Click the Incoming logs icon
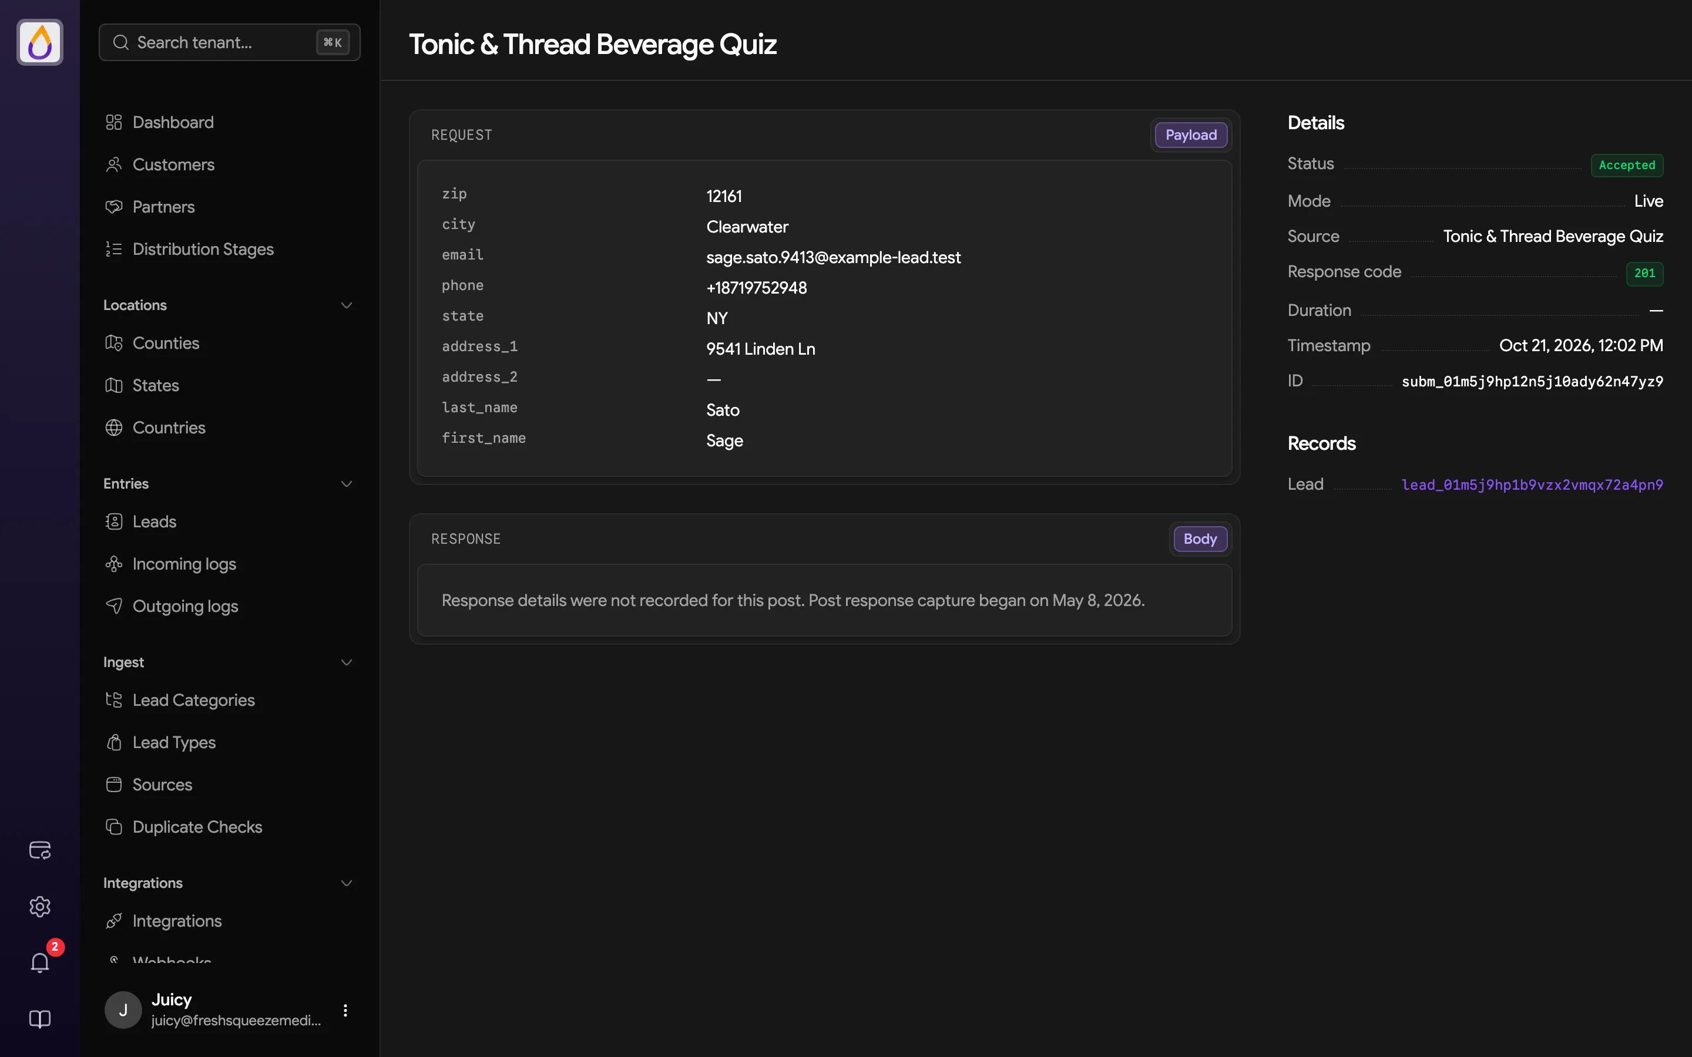Image resolution: width=1692 pixels, height=1057 pixels. (114, 564)
